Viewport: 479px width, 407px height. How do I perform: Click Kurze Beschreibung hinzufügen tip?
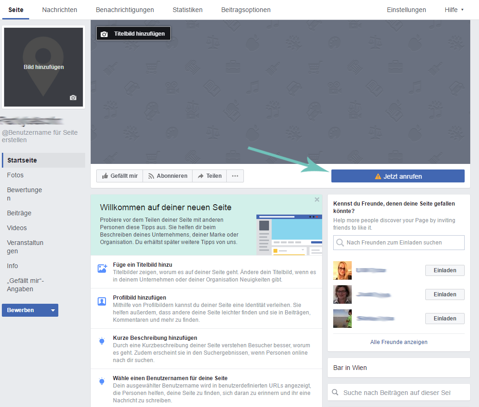[206, 349]
